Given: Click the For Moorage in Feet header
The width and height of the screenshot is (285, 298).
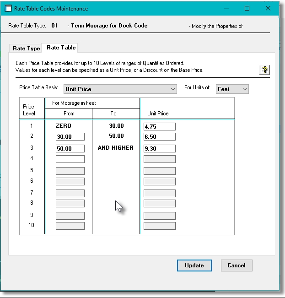Looking at the screenshot, I should 74,103.
